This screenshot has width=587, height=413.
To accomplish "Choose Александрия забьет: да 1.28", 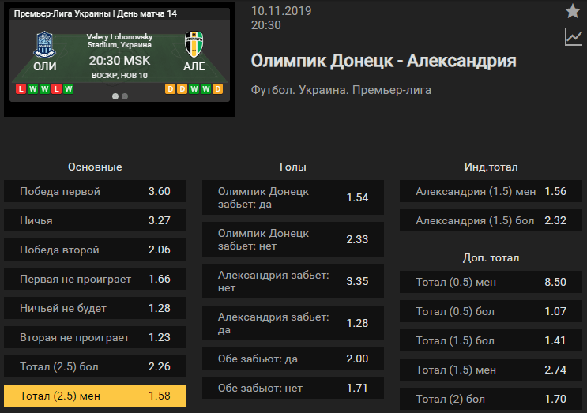I will tap(293, 323).
